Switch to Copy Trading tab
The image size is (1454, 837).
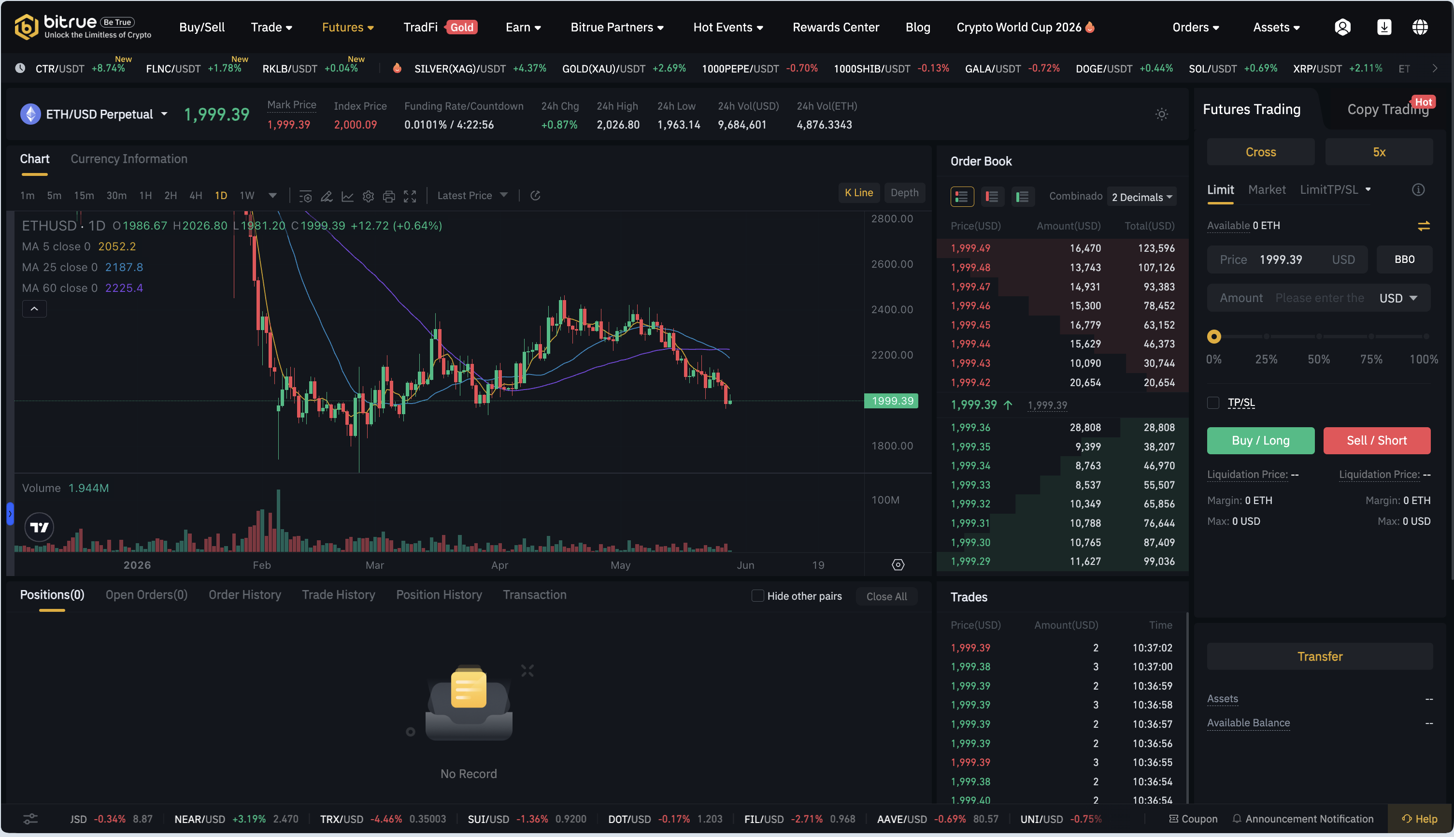coord(1387,109)
